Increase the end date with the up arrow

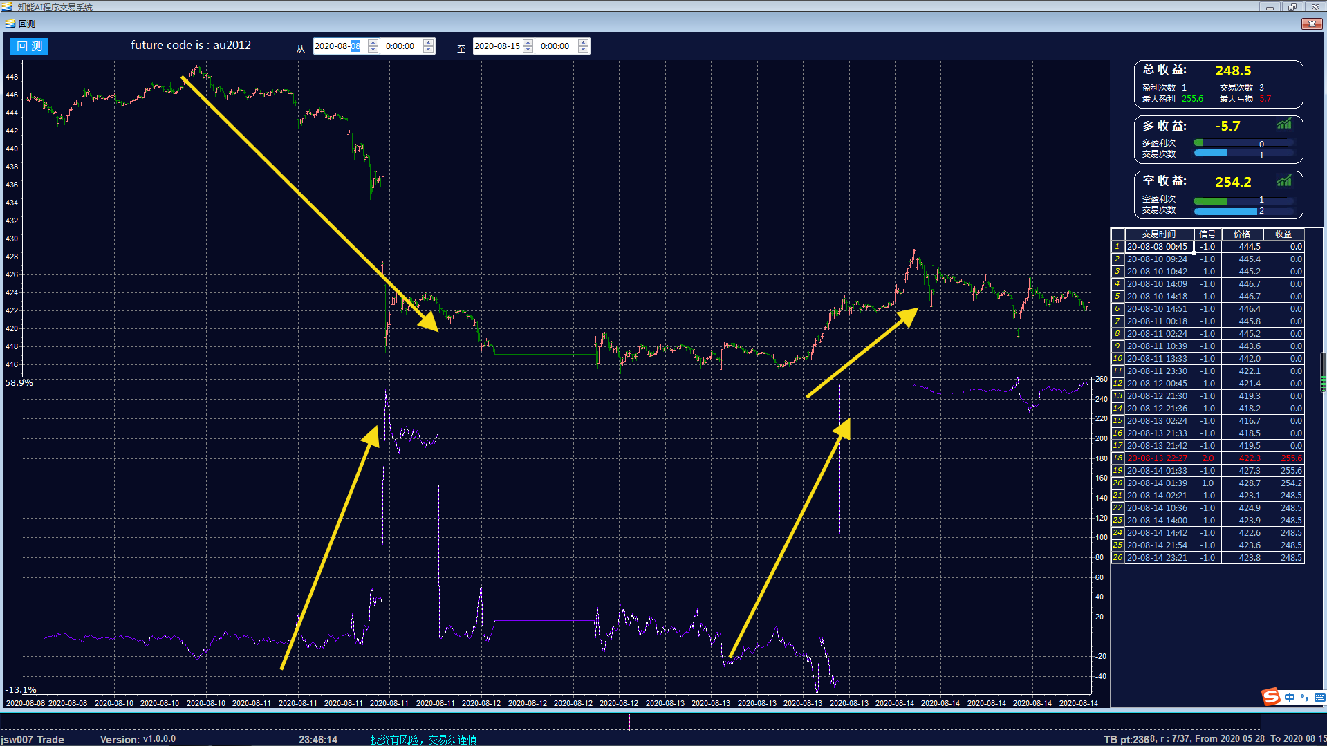(528, 43)
